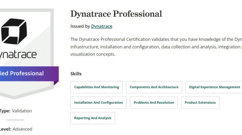Click the Skills section heading

point(76,74)
